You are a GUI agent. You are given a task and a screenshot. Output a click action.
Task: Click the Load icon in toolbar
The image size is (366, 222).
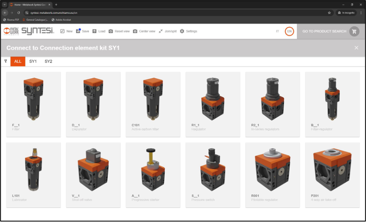(94, 31)
